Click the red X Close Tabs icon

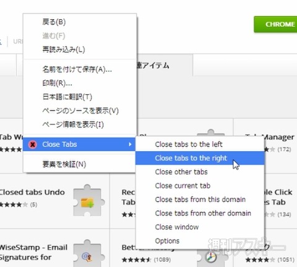33,144
